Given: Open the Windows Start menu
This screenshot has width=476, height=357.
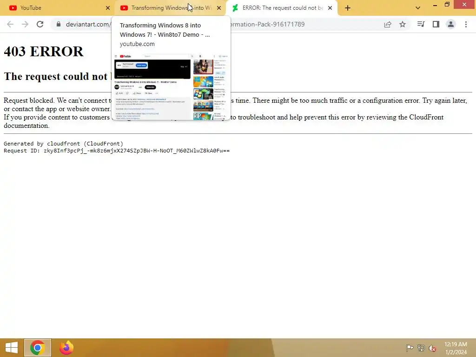Looking at the screenshot, I should coord(12,348).
